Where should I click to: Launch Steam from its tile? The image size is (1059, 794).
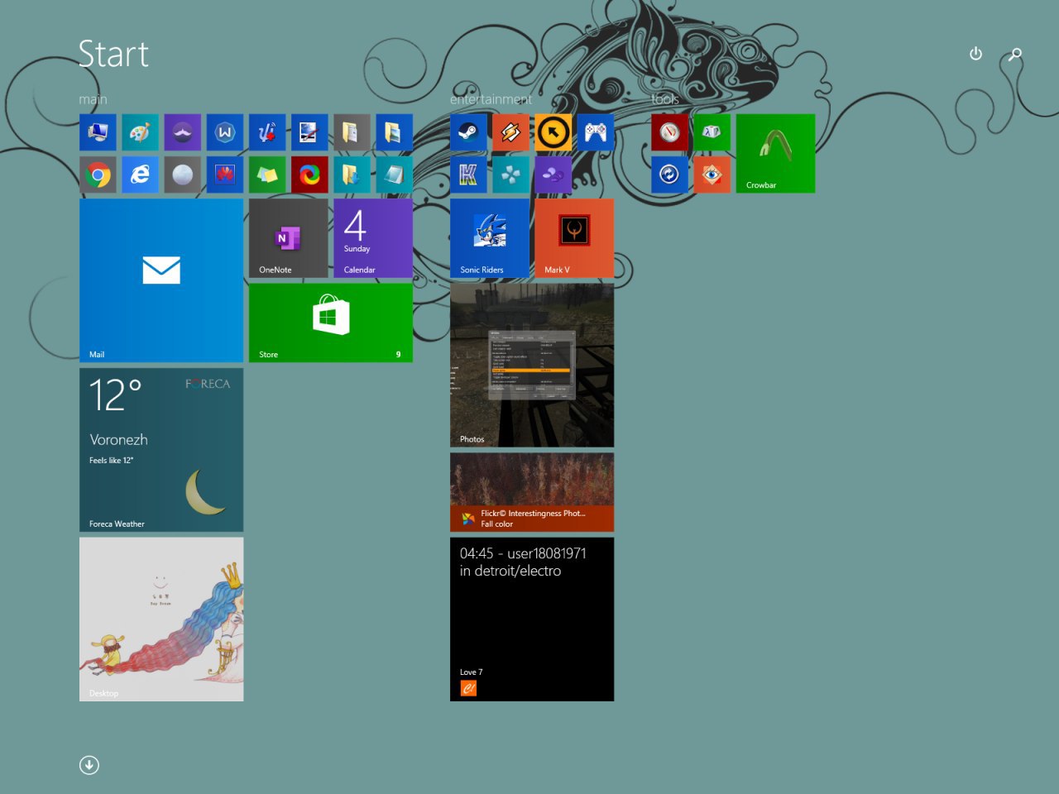[468, 132]
